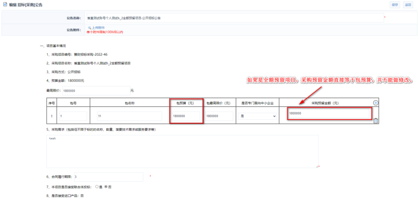Click the 合同履行期限 input field
Screen dimensions: 419x214
[108, 177]
